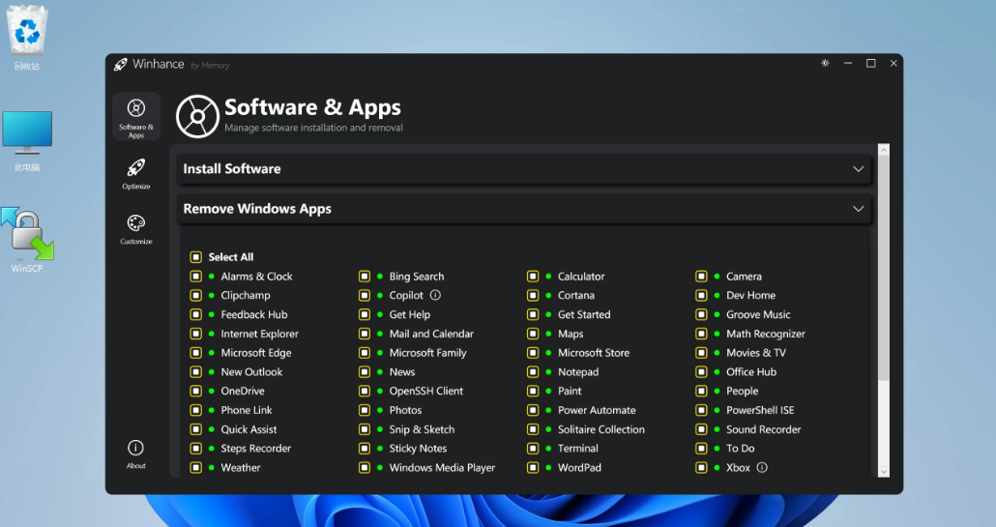Open the Software & Apps sidebar section
The image size is (996, 527).
(x=136, y=117)
